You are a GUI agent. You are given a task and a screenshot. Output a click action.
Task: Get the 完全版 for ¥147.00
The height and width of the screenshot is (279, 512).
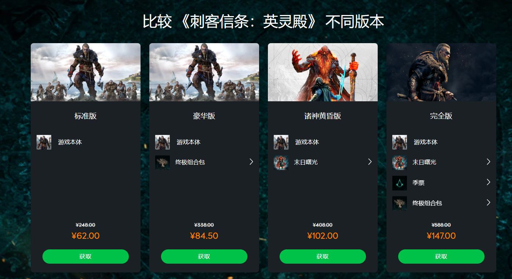pyautogui.click(x=441, y=256)
